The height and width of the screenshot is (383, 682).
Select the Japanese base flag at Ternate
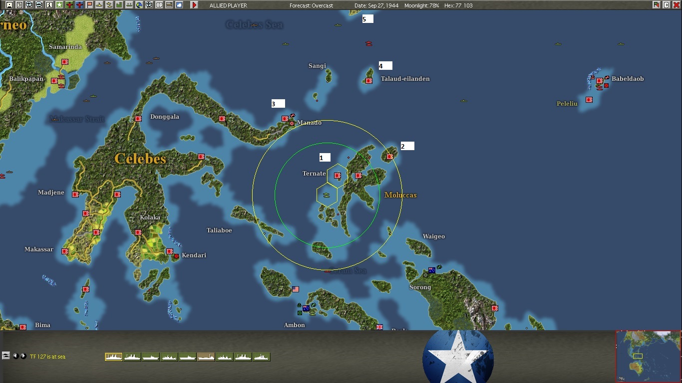click(338, 176)
